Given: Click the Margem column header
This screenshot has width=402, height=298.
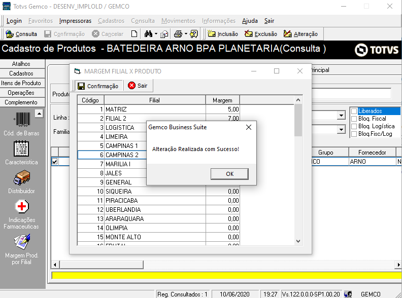Looking at the screenshot, I should (x=222, y=100).
